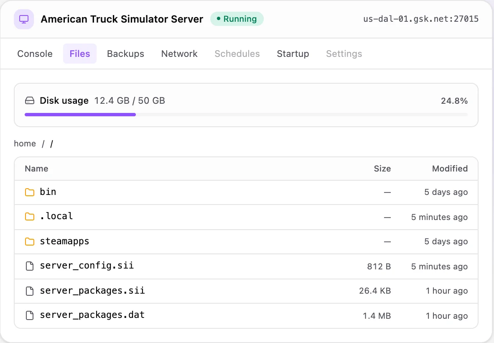Click the 26.4 KB size value

[375, 291]
